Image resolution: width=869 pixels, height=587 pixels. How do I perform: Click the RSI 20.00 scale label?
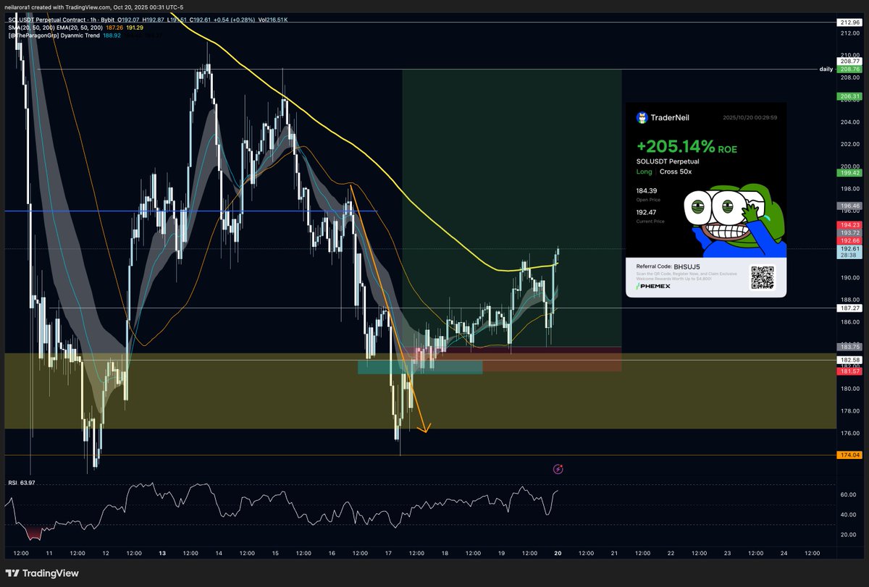(849, 534)
